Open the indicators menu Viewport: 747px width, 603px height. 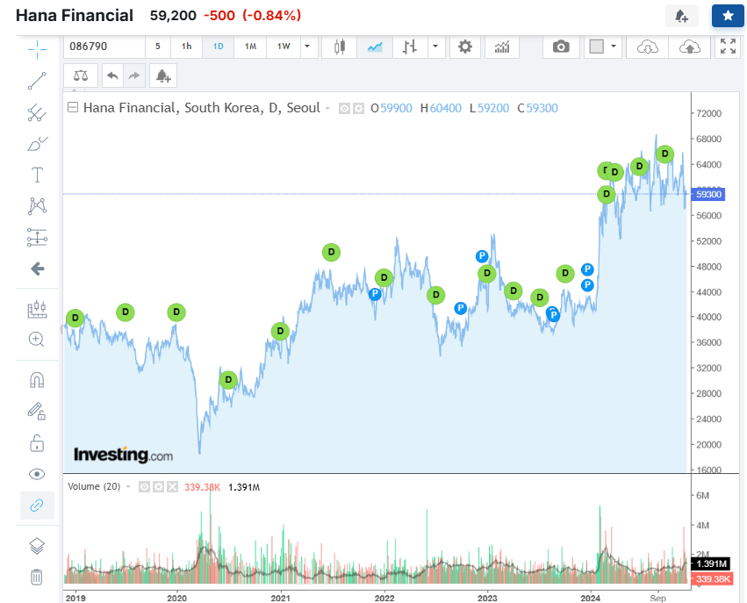[501, 47]
